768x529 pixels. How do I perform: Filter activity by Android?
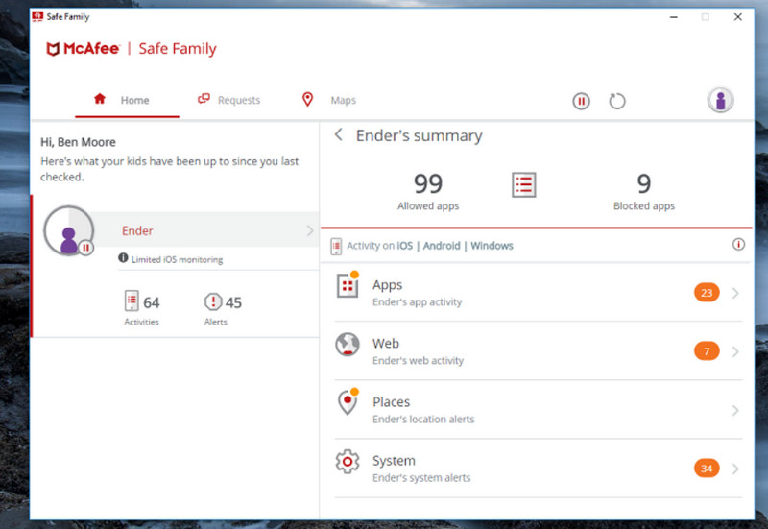(442, 246)
